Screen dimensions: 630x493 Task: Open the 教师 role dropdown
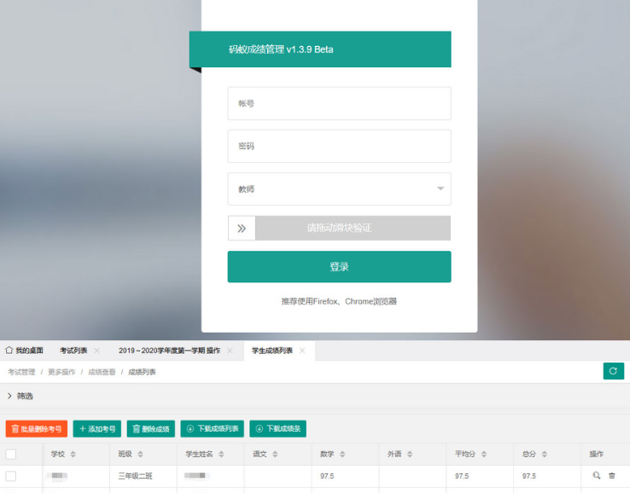coord(339,189)
